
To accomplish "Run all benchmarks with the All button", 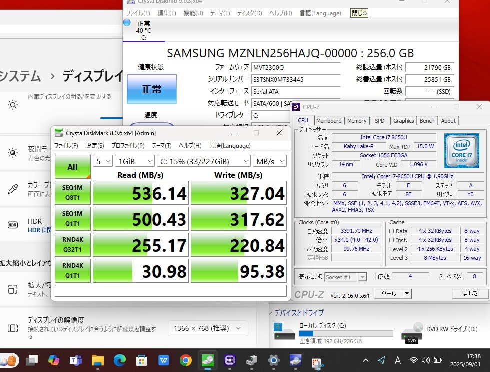I will tap(72, 167).
